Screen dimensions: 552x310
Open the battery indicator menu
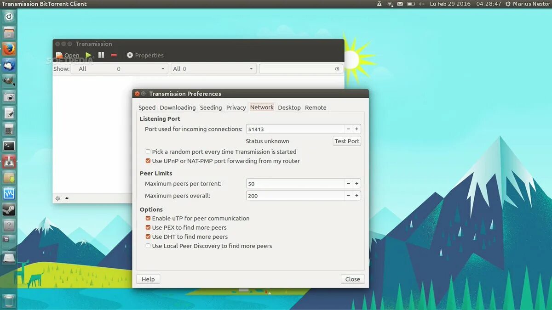point(411,4)
